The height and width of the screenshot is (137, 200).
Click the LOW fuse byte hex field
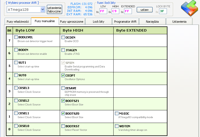[103, 11]
